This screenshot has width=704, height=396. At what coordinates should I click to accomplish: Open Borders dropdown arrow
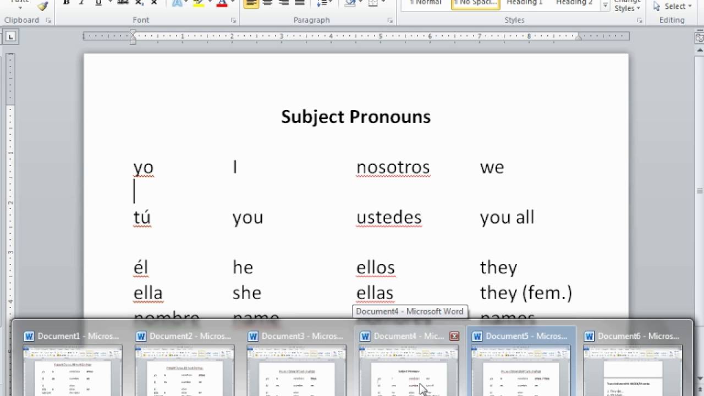pos(383,3)
